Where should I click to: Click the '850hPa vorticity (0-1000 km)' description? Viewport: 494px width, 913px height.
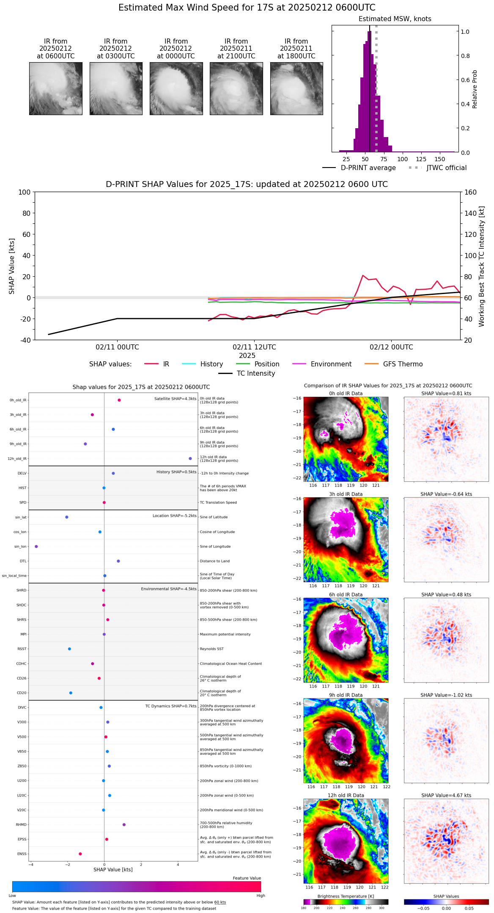click(226, 766)
